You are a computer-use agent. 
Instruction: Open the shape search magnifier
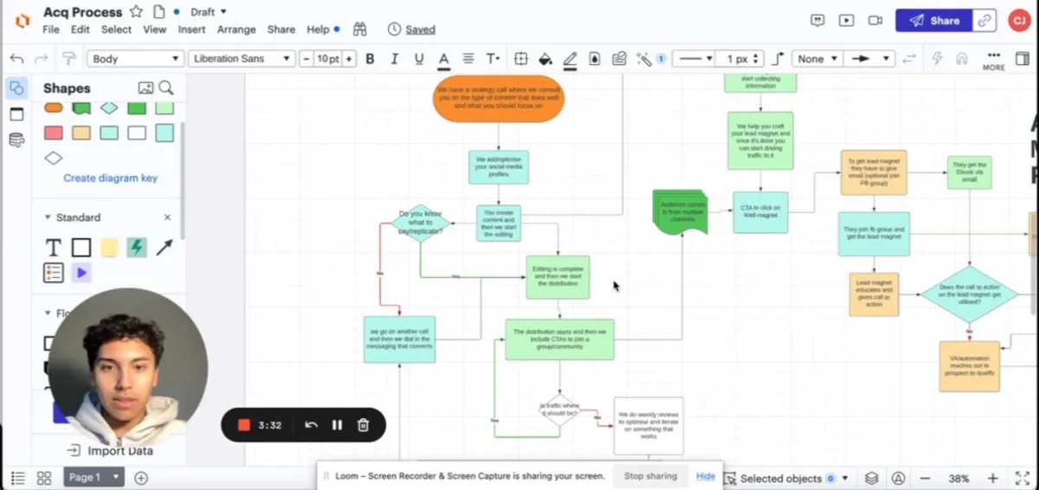coord(166,87)
